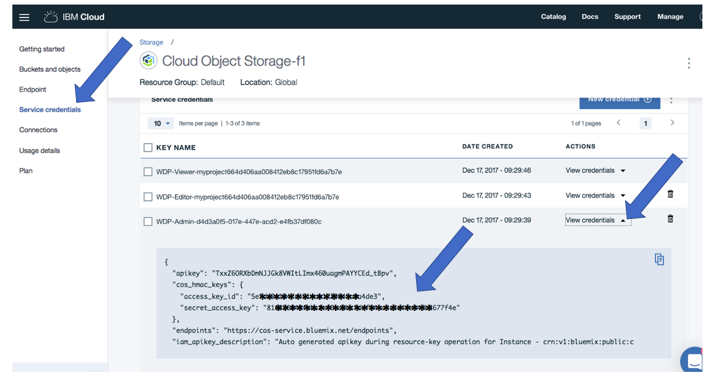Select all keys with header checkbox
Screen dimensions: 718x381
coord(148,148)
